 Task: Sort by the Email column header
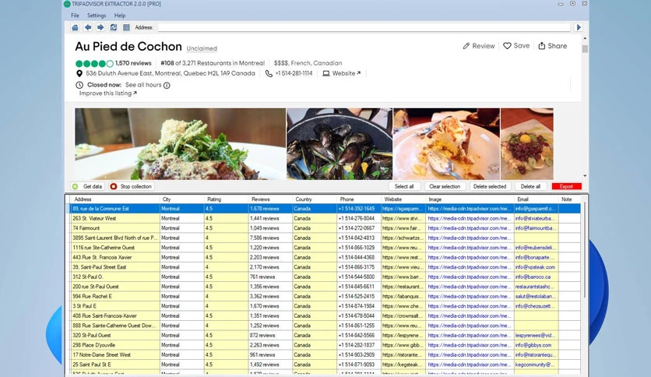[537, 199]
